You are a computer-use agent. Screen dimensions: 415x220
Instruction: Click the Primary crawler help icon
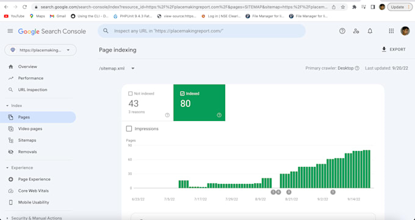(357, 68)
